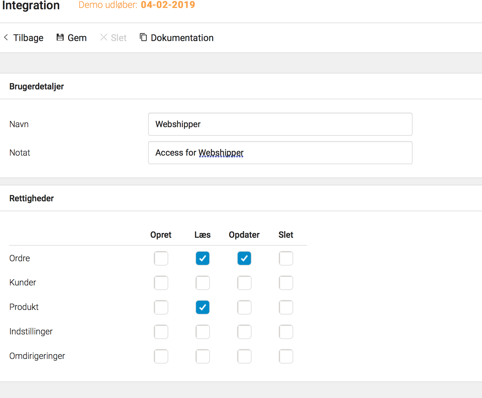Click the floppy disk save icon
This screenshot has width=482, height=398.
click(60, 37)
